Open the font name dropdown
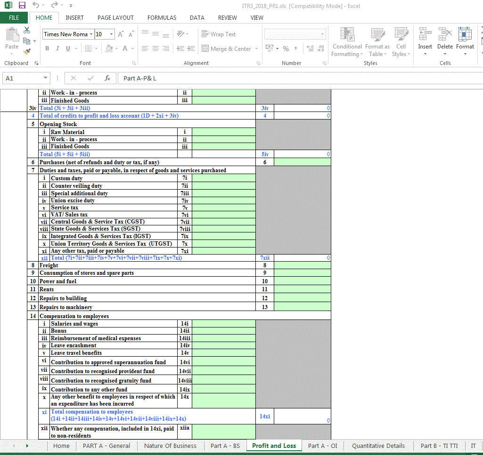This screenshot has width=483, height=455. (91, 34)
